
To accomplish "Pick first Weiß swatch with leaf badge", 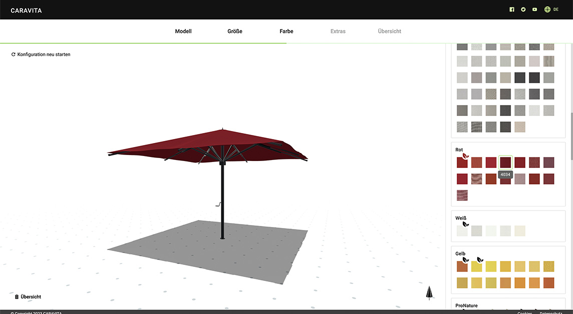I will click(462, 230).
